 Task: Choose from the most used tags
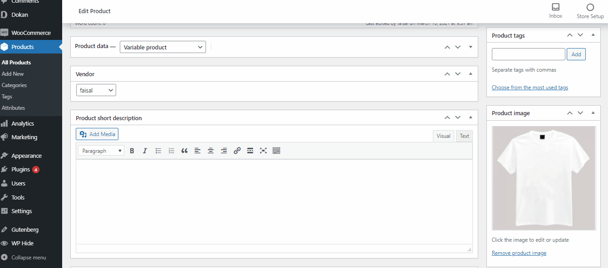pos(530,88)
